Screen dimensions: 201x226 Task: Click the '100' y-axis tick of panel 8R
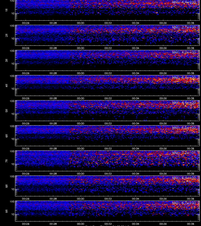(x=12, y=177)
